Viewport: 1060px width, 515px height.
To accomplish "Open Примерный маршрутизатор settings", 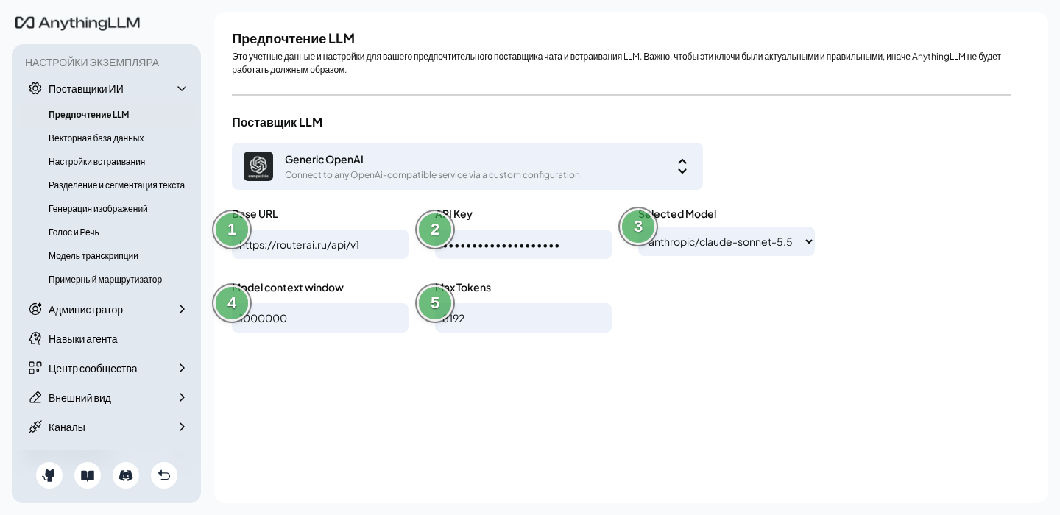I will (x=105, y=280).
